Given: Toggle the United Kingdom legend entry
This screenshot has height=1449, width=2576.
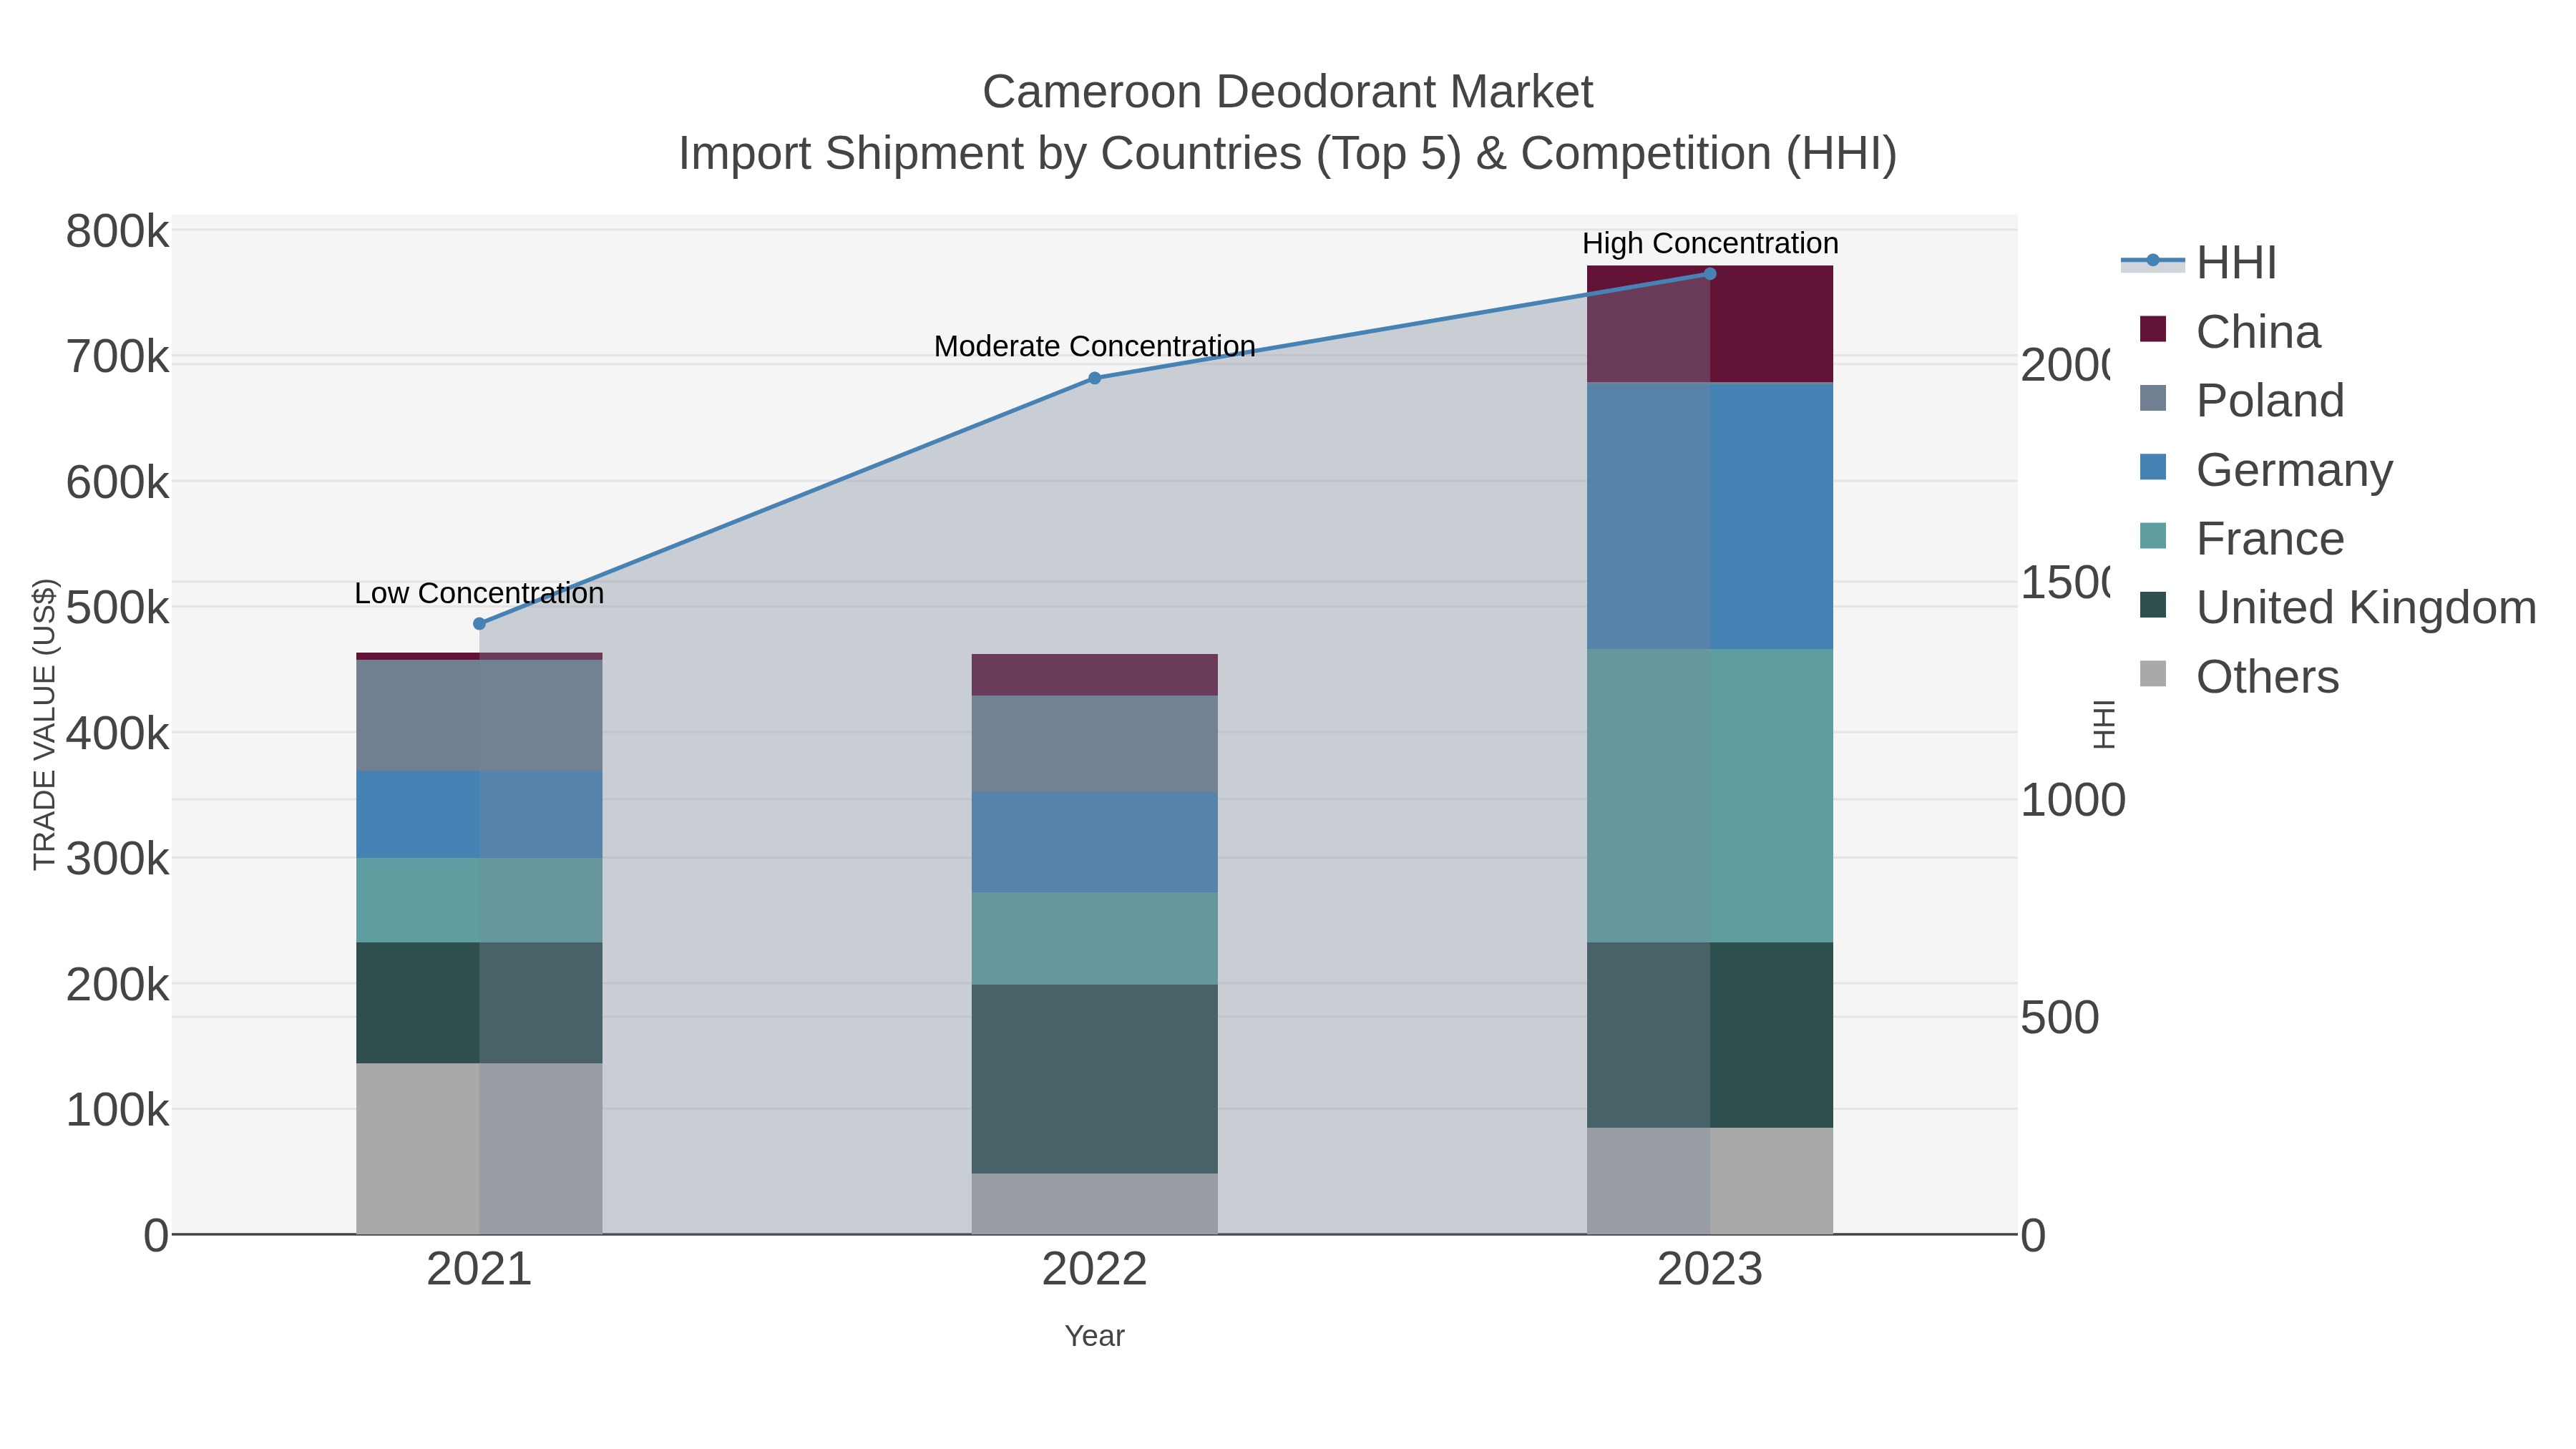Looking at the screenshot, I should 2338,607.
